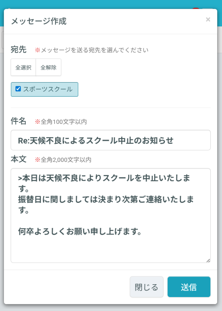The image size is (222, 311).
Task: Close the メッセージ作成 dialog with the × icon
Action: click(208, 20)
